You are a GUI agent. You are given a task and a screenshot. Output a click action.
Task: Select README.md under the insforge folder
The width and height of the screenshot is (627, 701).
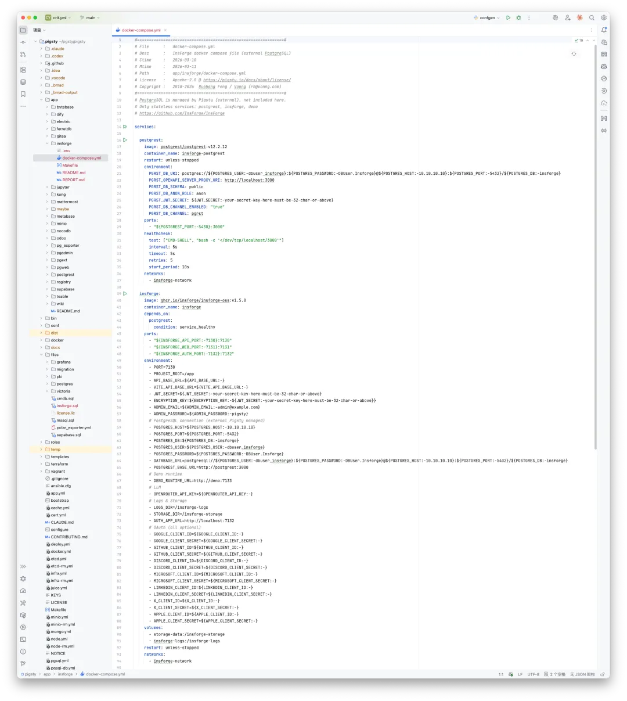(x=73, y=172)
